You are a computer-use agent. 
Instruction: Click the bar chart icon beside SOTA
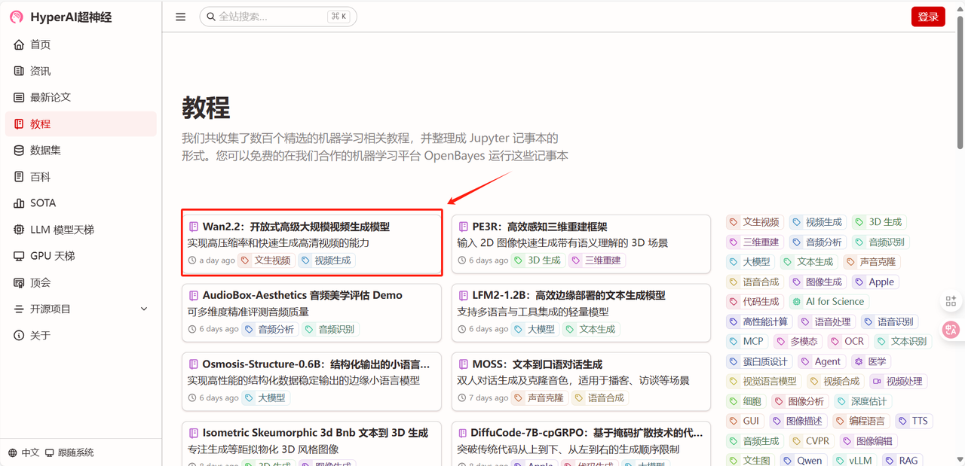click(19, 203)
